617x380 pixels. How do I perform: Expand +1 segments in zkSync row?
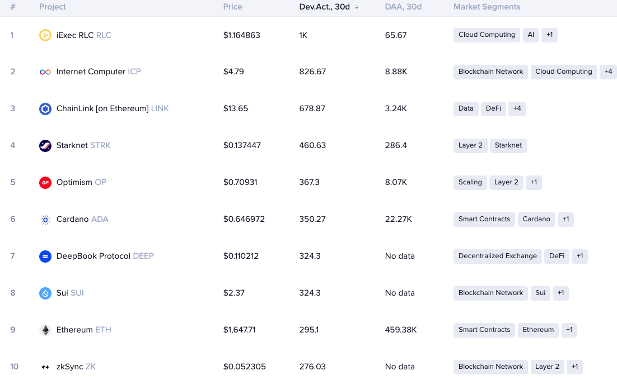click(x=574, y=367)
